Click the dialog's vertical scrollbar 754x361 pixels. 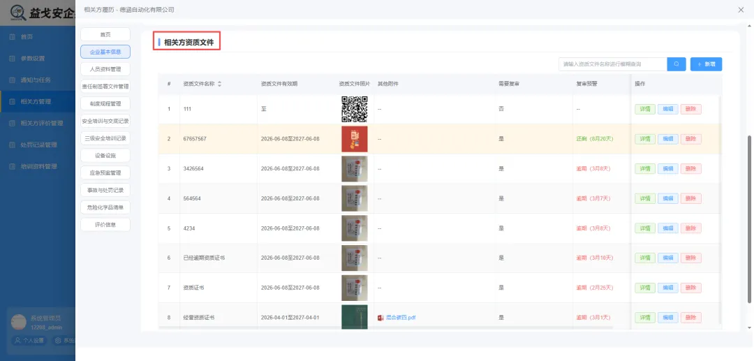749,219
